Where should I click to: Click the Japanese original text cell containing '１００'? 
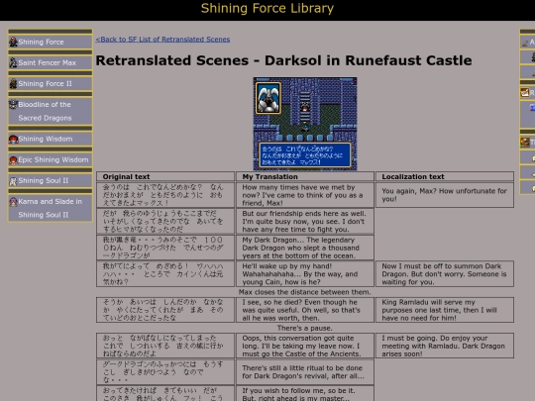pos(165,248)
